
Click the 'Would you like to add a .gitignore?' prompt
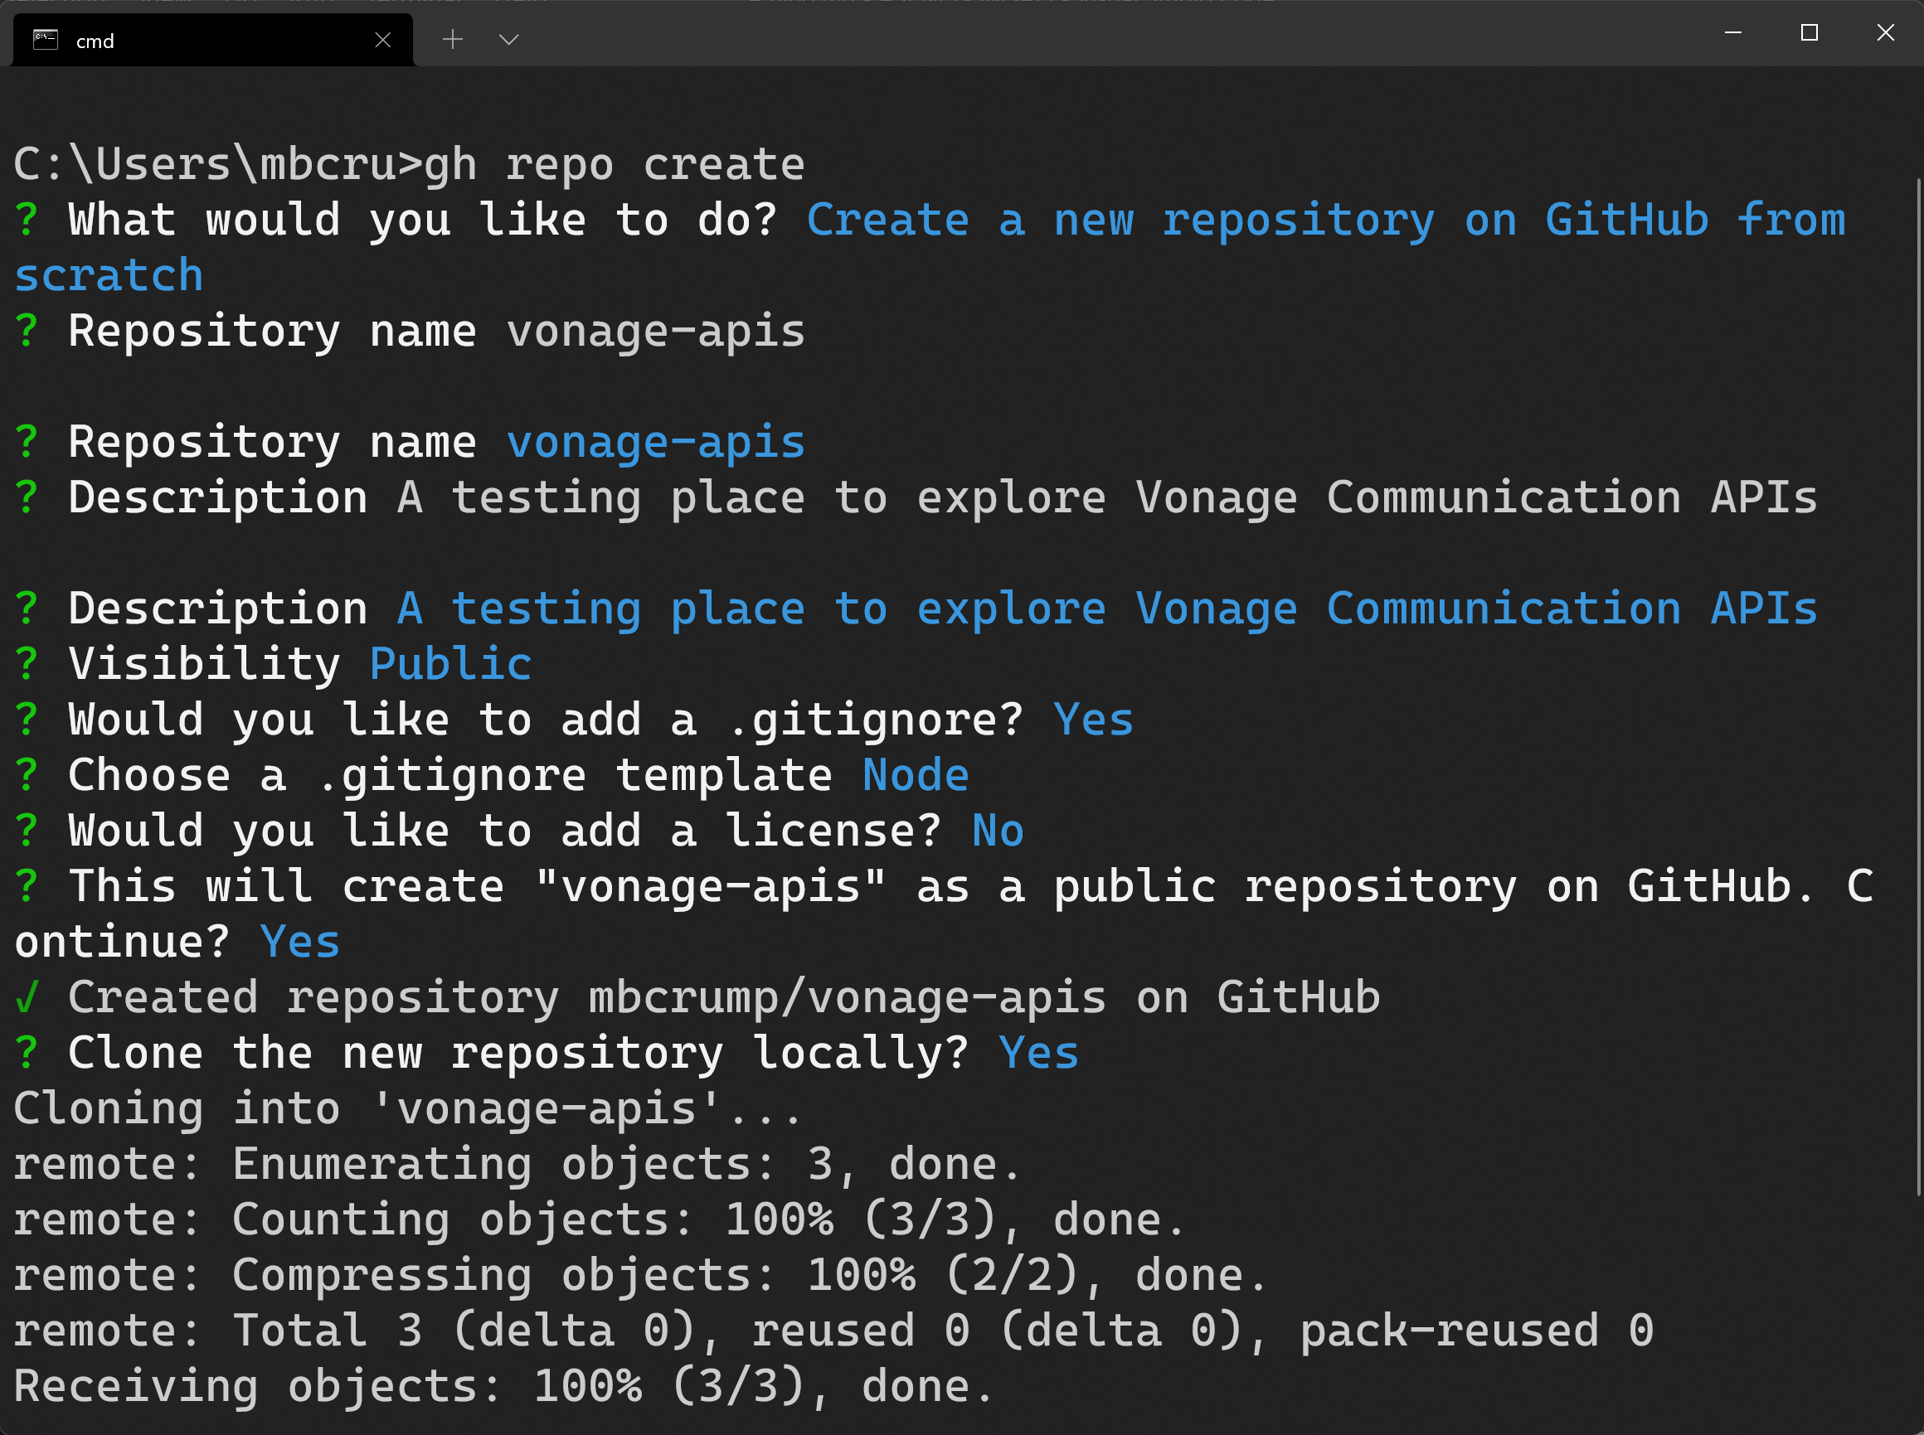pos(546,720)
